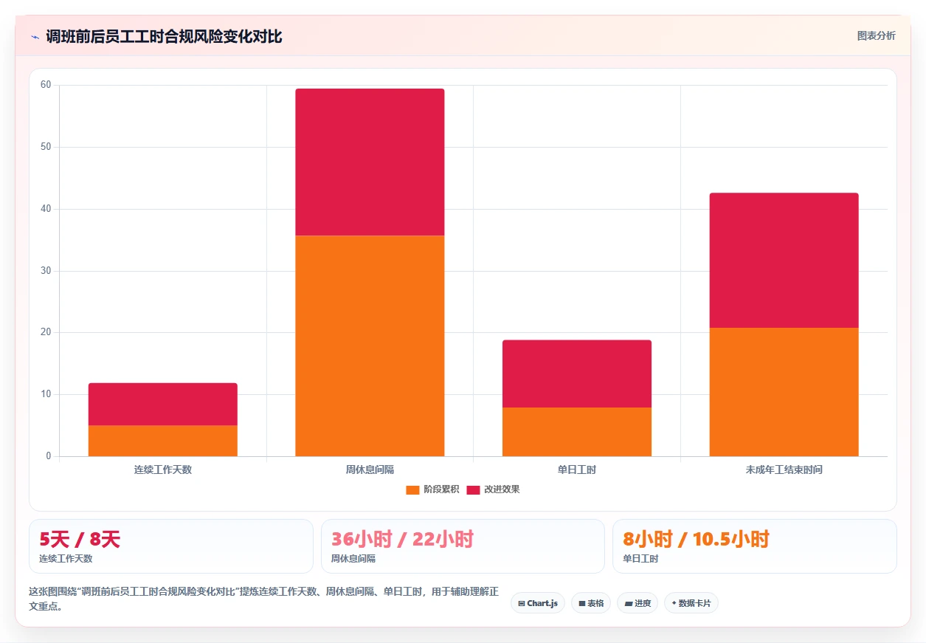This screenshot has width=926, height=643.
Task: Open the 5天 / 8天 data card
Action: click(x=171, y=546)
